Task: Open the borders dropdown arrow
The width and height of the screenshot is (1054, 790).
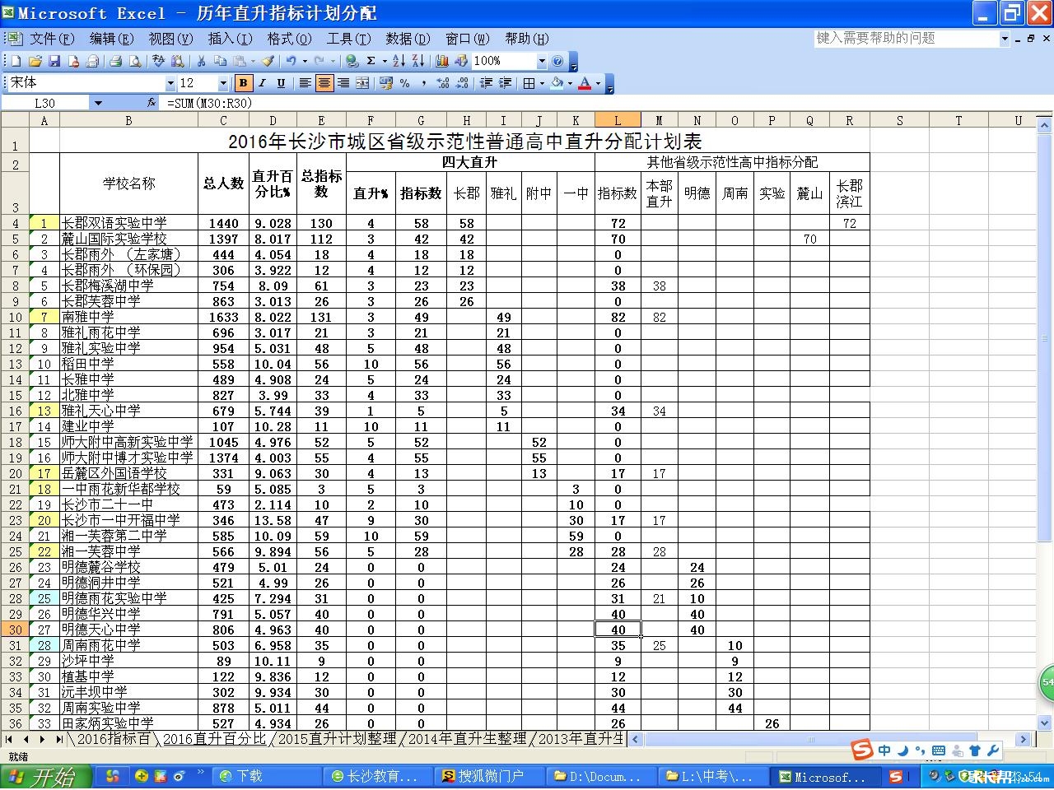Action: [541, 82]
